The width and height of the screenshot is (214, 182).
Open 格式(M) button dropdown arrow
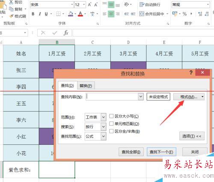pos(202,97)
